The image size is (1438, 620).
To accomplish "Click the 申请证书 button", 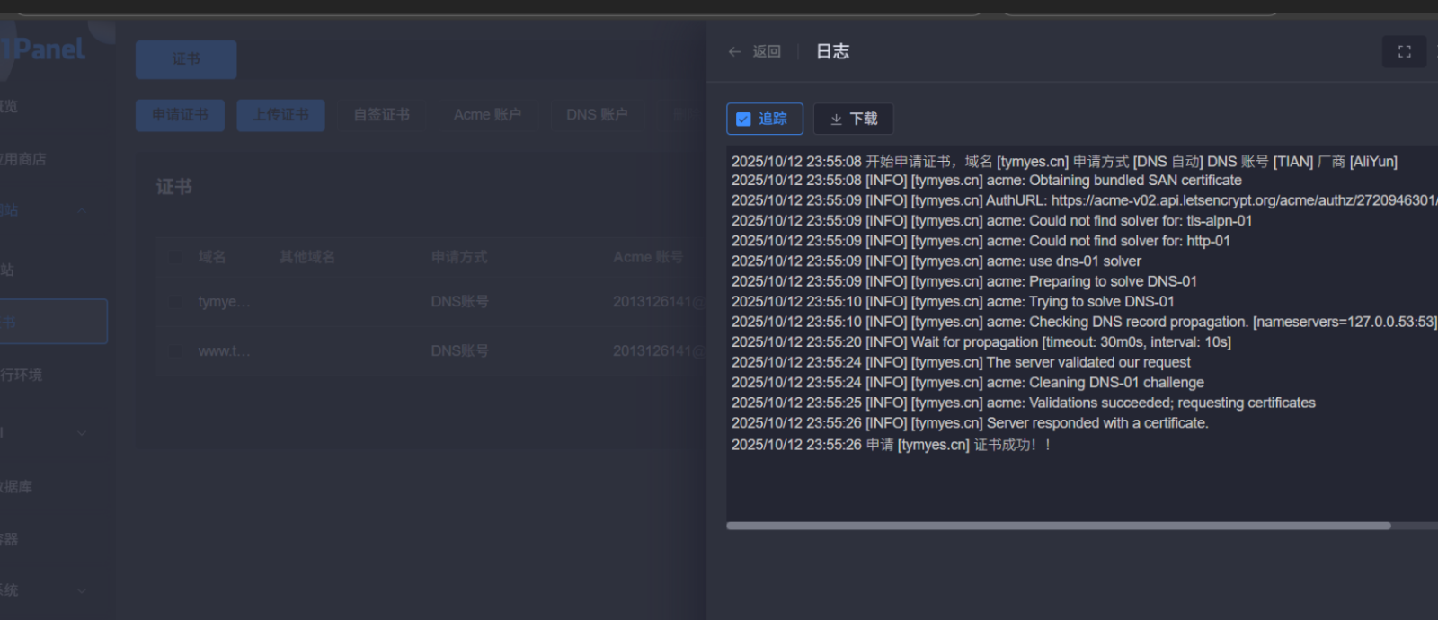I will tap(180, 115).
